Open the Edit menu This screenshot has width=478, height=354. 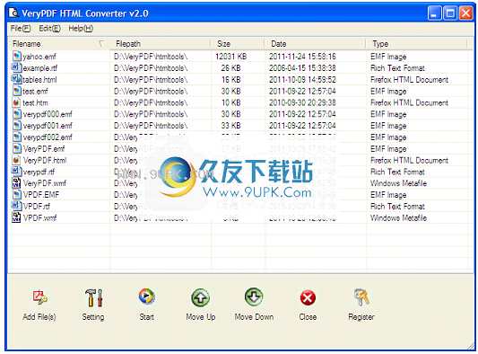49,29
